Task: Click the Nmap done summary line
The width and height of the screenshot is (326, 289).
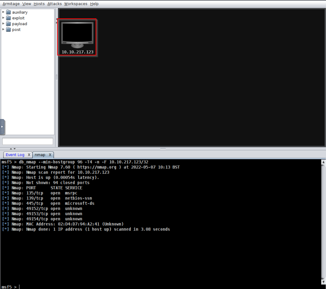Action: pyautogui.click(x=86, y=230)
